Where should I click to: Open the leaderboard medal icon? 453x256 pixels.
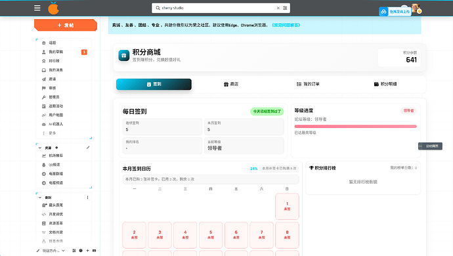(43, 61)
